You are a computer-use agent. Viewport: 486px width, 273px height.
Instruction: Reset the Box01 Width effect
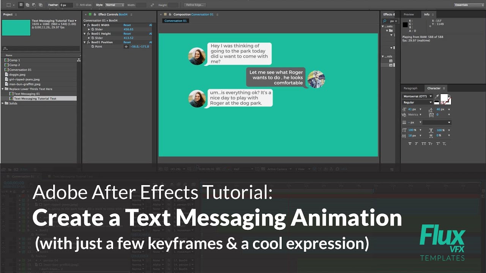pos(127,25)
